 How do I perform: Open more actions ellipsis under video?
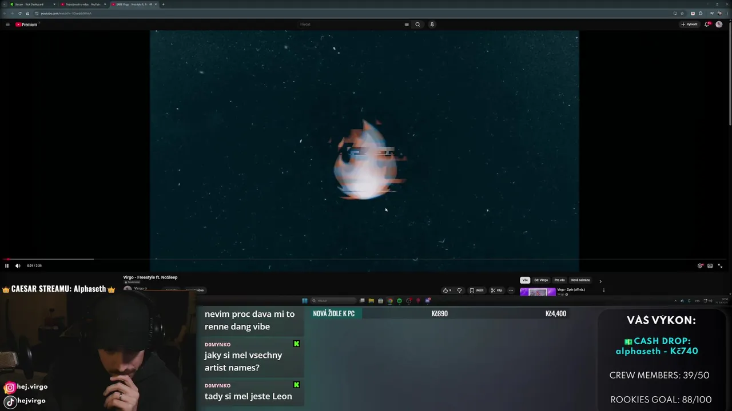click(x=511, y=290)
